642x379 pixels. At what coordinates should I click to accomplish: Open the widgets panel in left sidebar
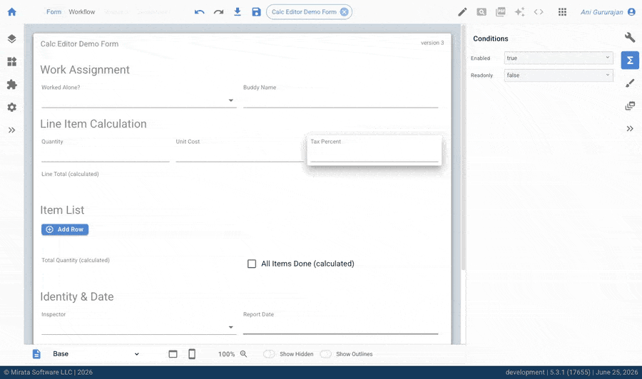[x=12, y=62]
